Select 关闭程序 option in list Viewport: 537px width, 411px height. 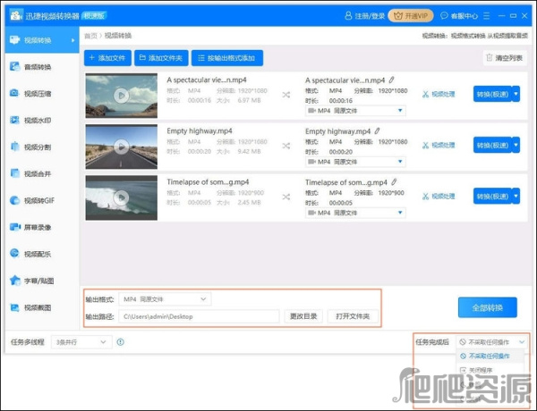(490, 370)
